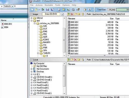Click the red X delete icon in local pane
This screenshot has height=98, width=129.
pos(75,60)
